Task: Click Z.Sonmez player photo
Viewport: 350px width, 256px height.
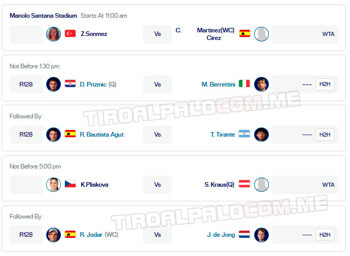Action: (53, 34)
